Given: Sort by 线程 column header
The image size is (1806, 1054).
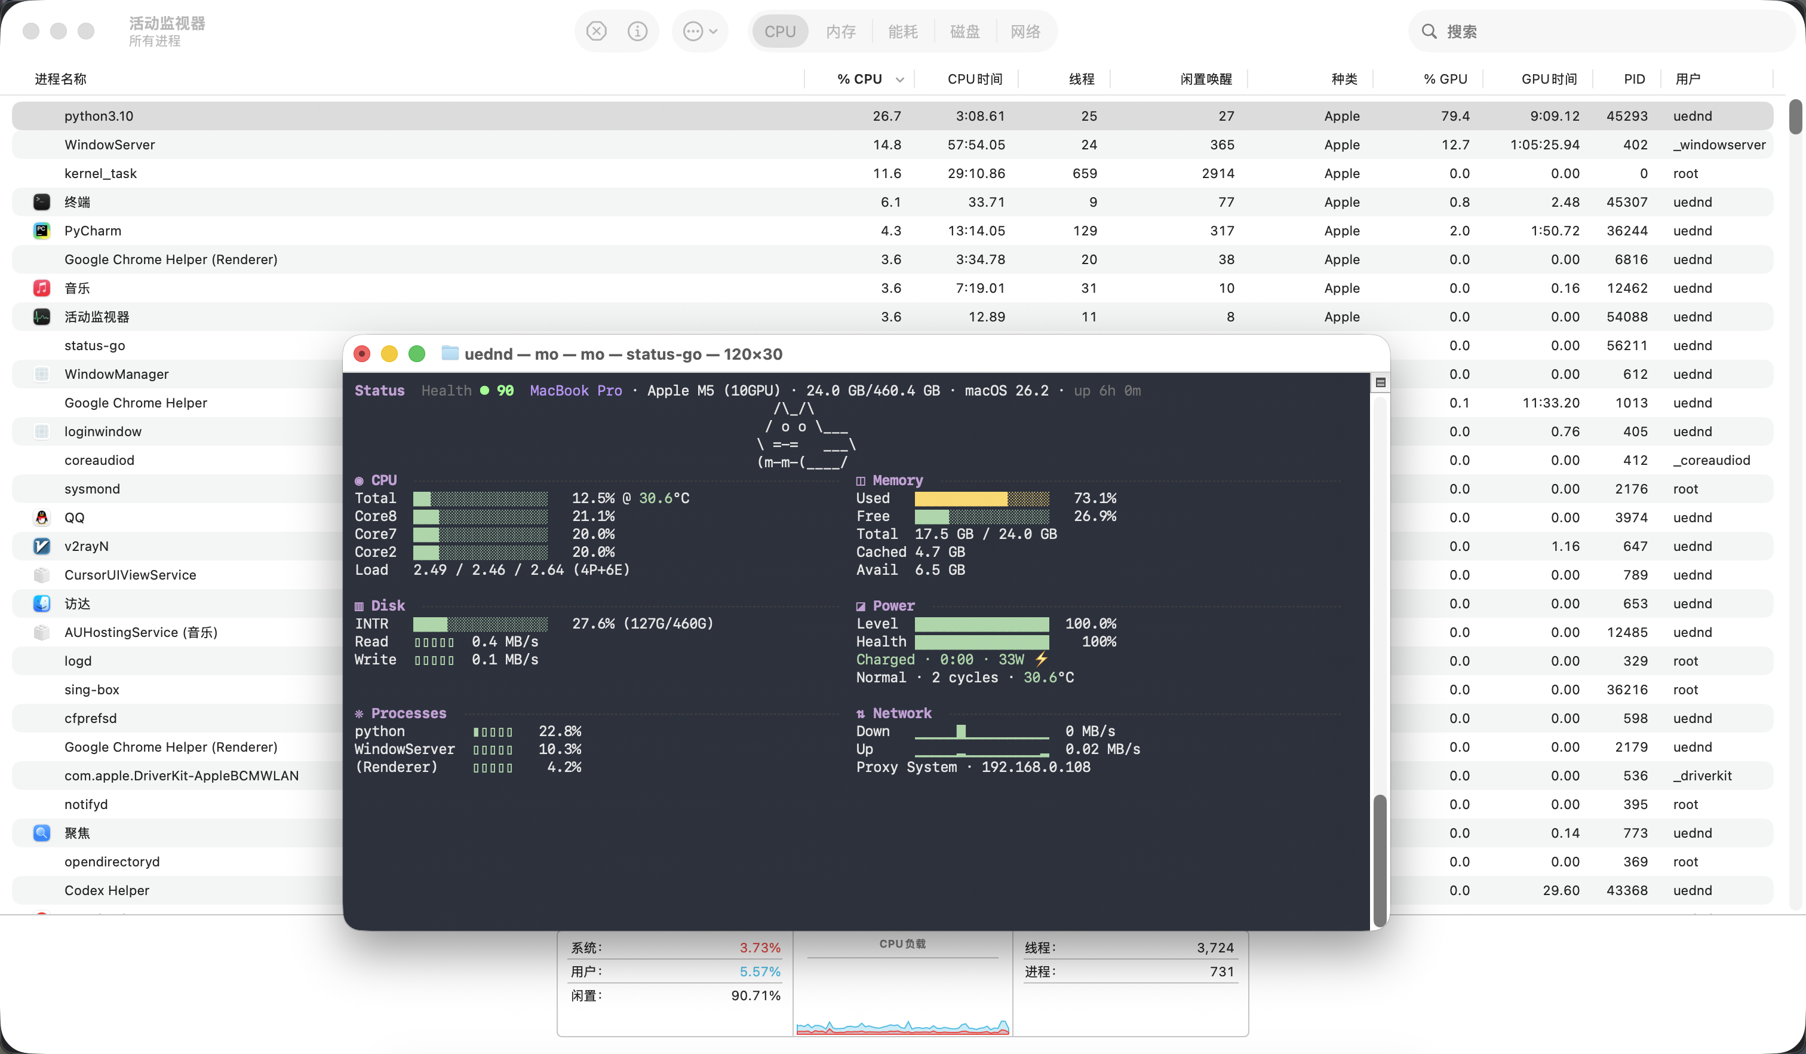Looking at the screenshot, I should coord(1082,79).
